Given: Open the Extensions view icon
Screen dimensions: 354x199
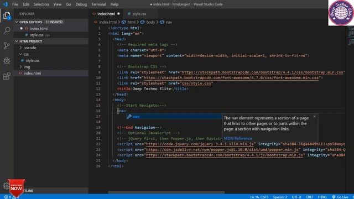Looking at the screenshot, I should [x=7, y=76].
